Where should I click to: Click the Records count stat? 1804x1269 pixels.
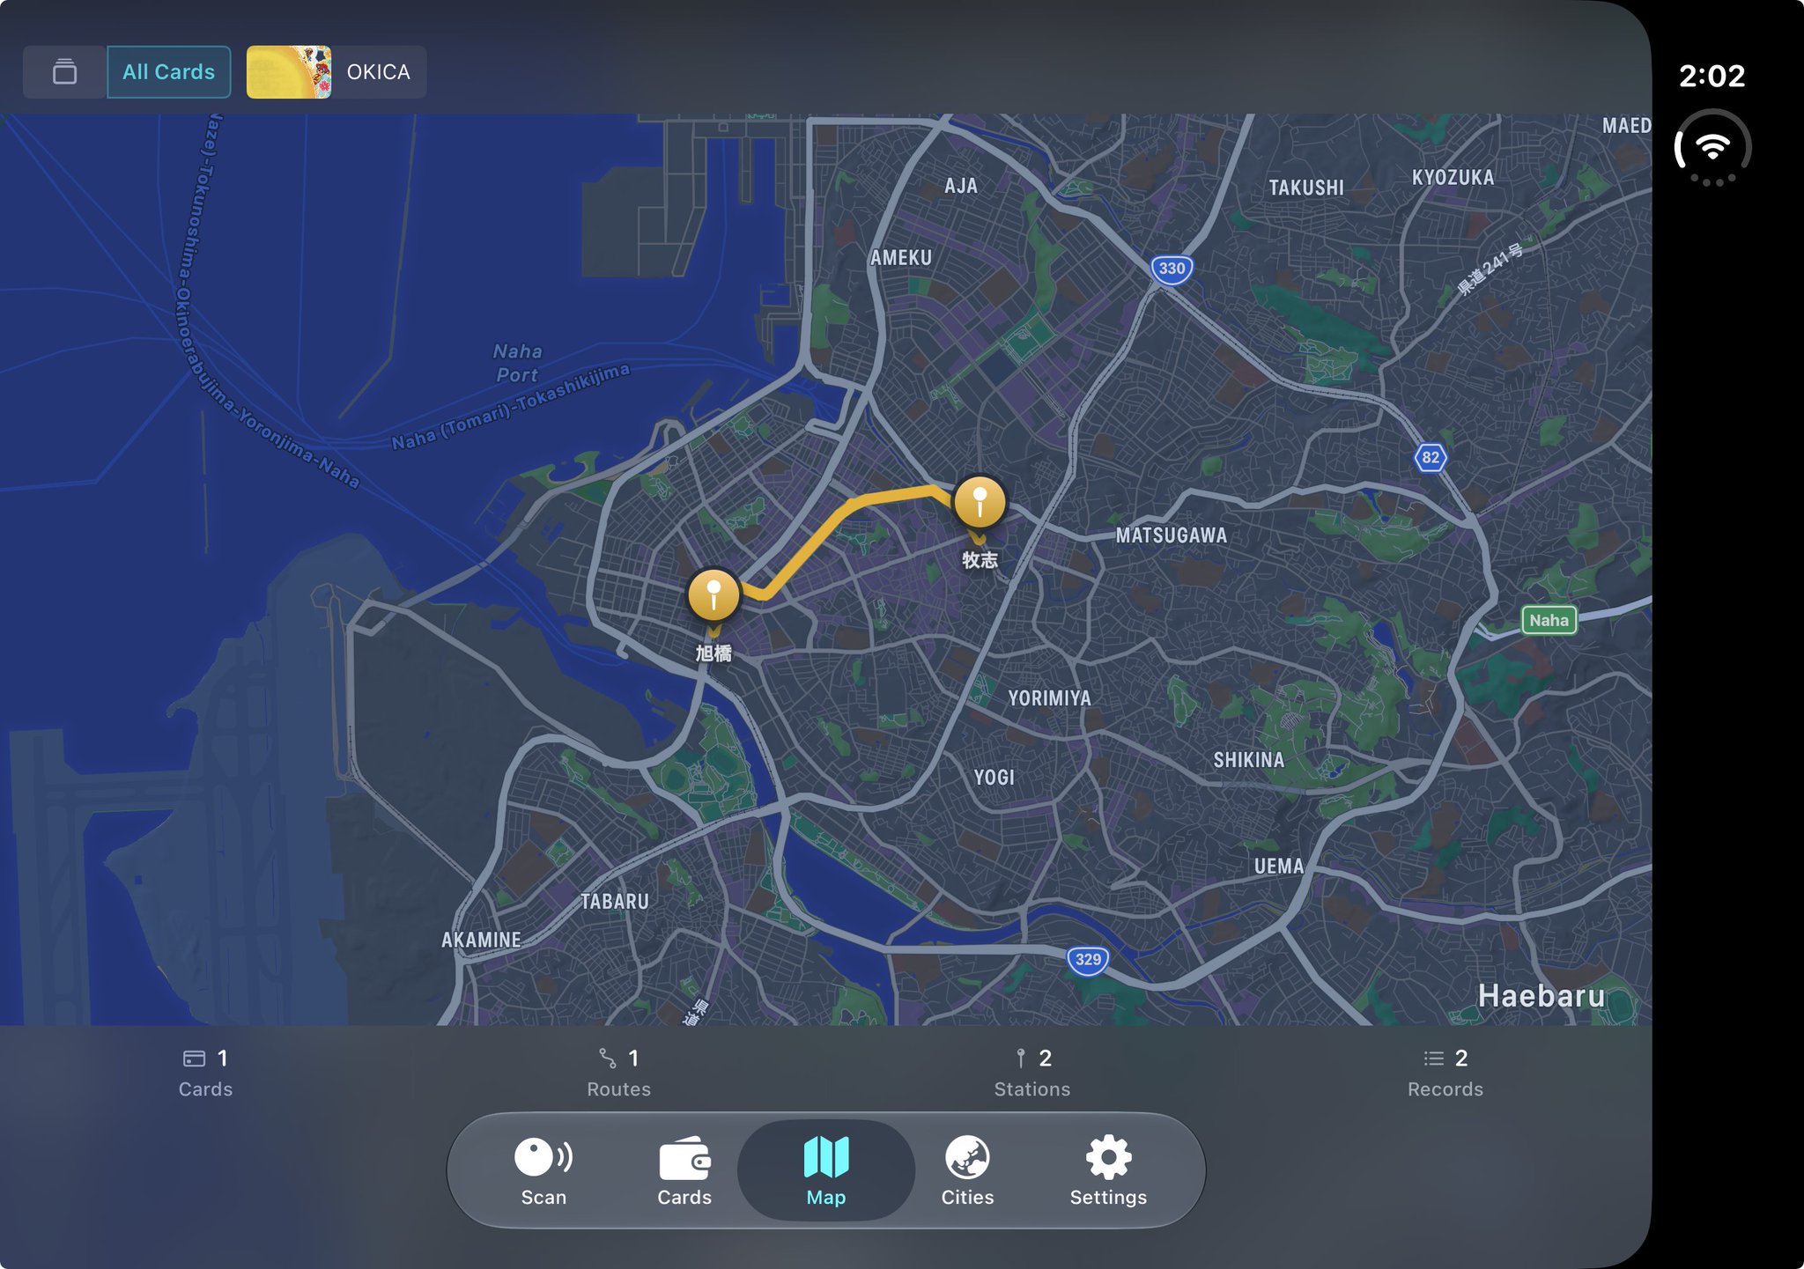pos(1445,1073)
